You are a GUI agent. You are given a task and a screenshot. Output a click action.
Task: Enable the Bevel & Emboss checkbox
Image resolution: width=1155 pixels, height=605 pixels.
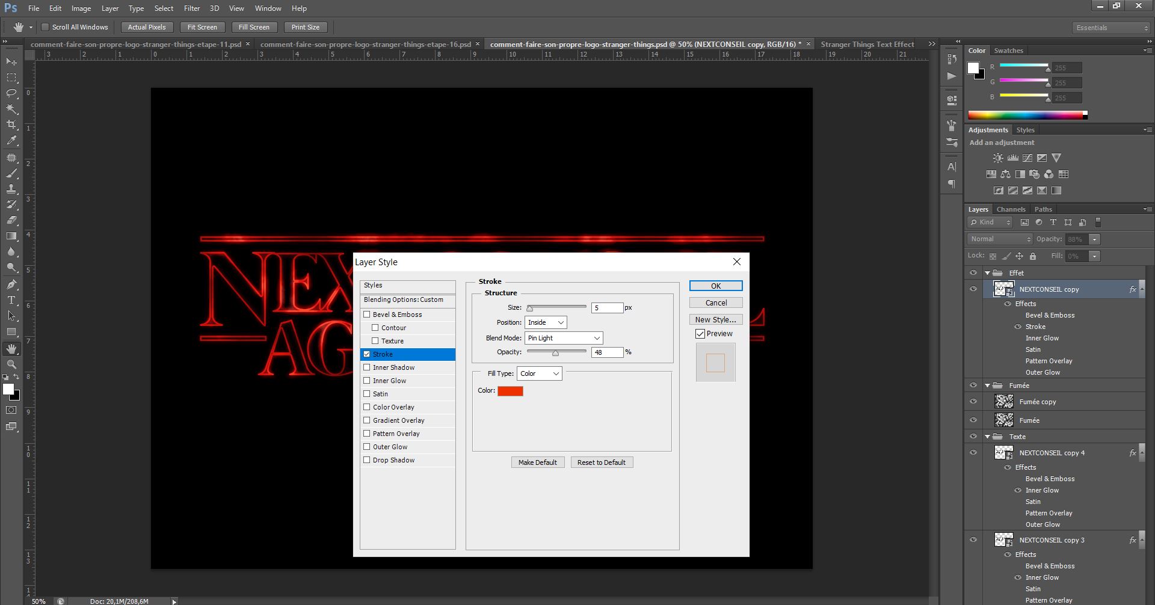coord(367,315)
